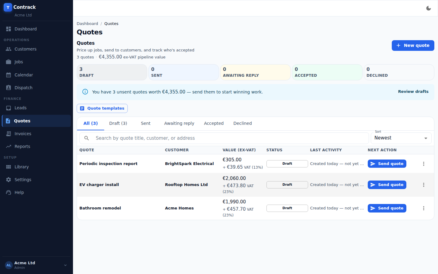The height and width of the screenshot is (274, 438).
Task: Open Library sidebar icon
Action: [9, 167]
